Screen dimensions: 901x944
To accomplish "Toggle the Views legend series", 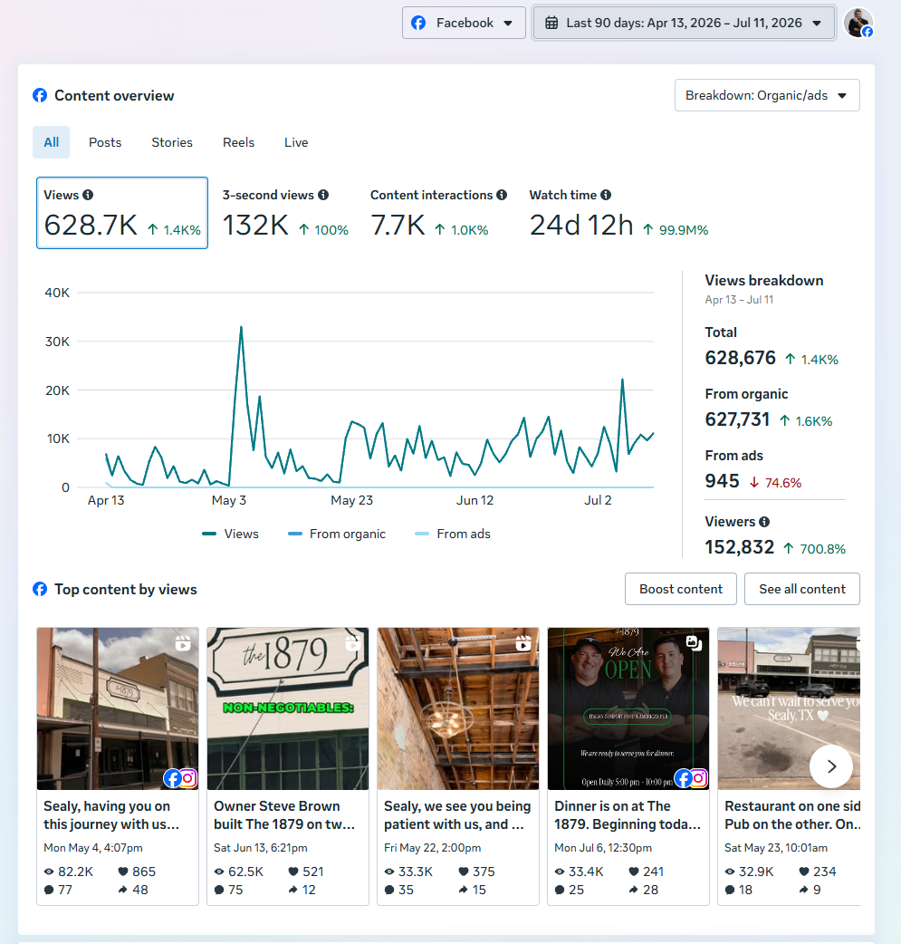I will pyautogui.click(x=231, y=534).
